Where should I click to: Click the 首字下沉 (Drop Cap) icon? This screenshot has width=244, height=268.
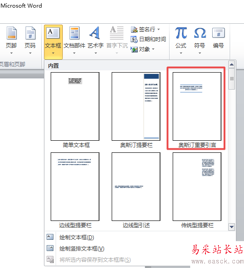117,33
